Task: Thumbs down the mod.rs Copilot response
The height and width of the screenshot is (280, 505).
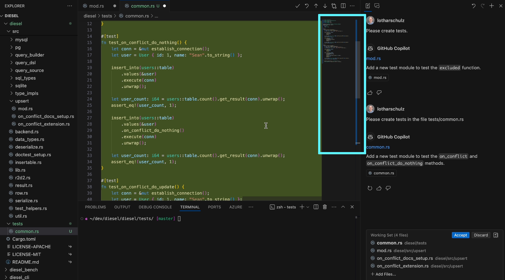Action: (379, 93)
